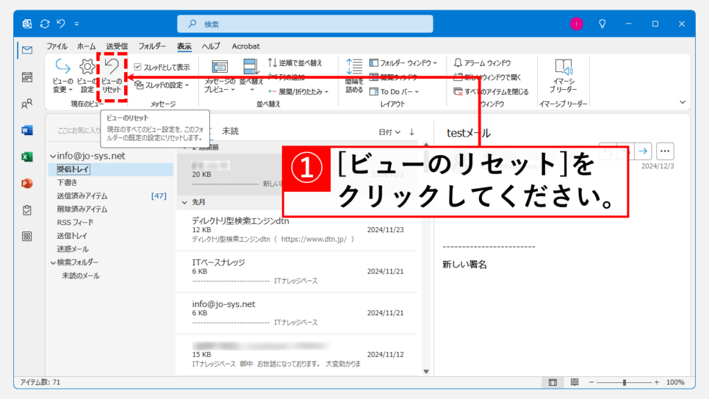Switch to the ホーム ribbon tab
The height and width of the screenshot is (399, 709).
click(x=87, y=46)
